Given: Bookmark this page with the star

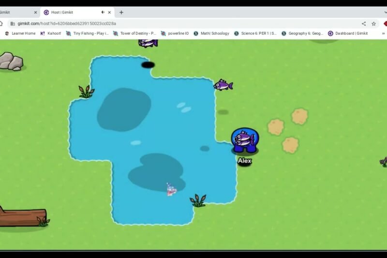Looking at the screenshot, I should [373, 24].
